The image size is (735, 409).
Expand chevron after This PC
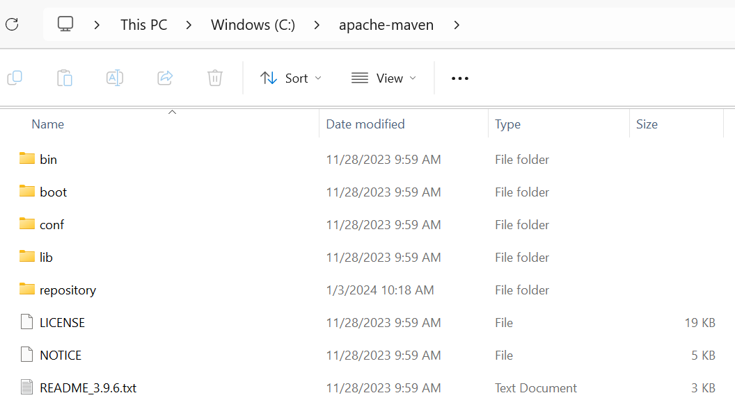pos(189,25)
